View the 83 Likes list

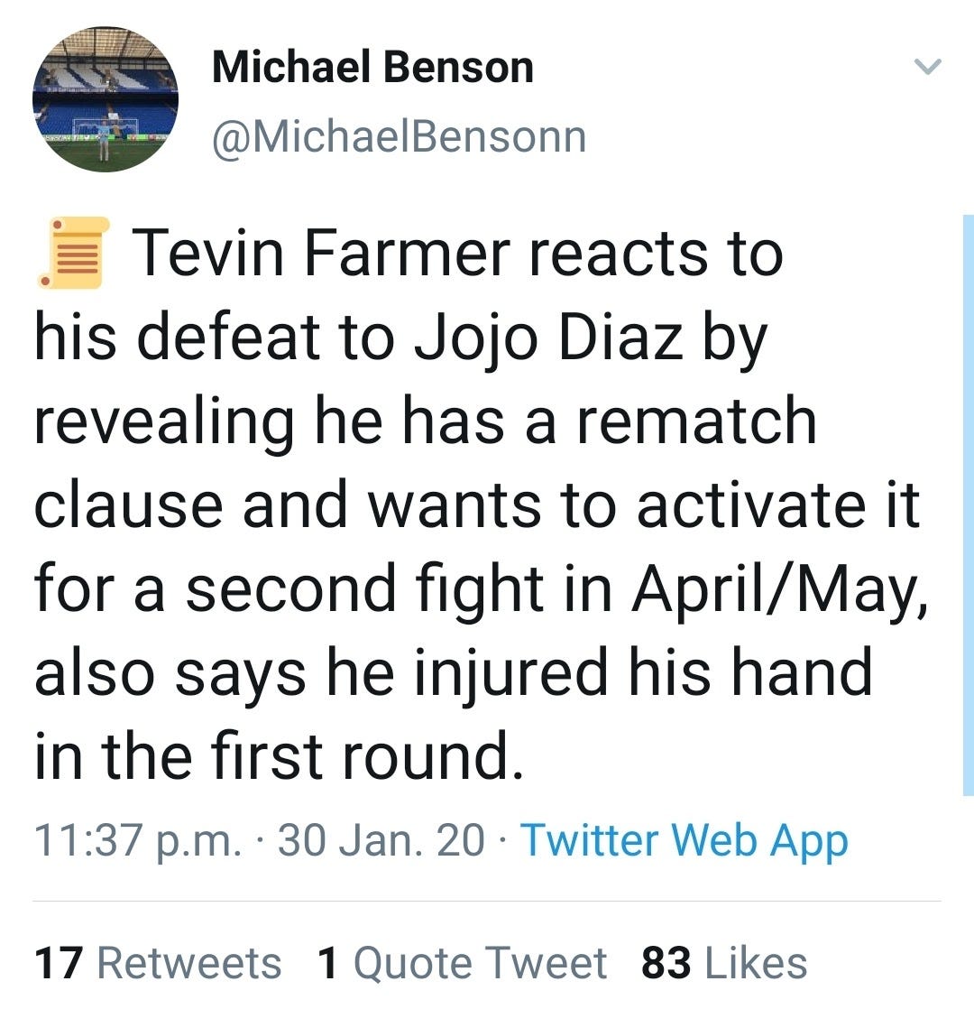(724, 962)
